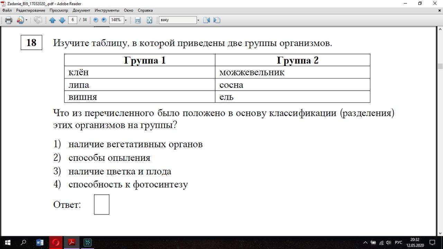Zoom in with the plus icon

103,20
